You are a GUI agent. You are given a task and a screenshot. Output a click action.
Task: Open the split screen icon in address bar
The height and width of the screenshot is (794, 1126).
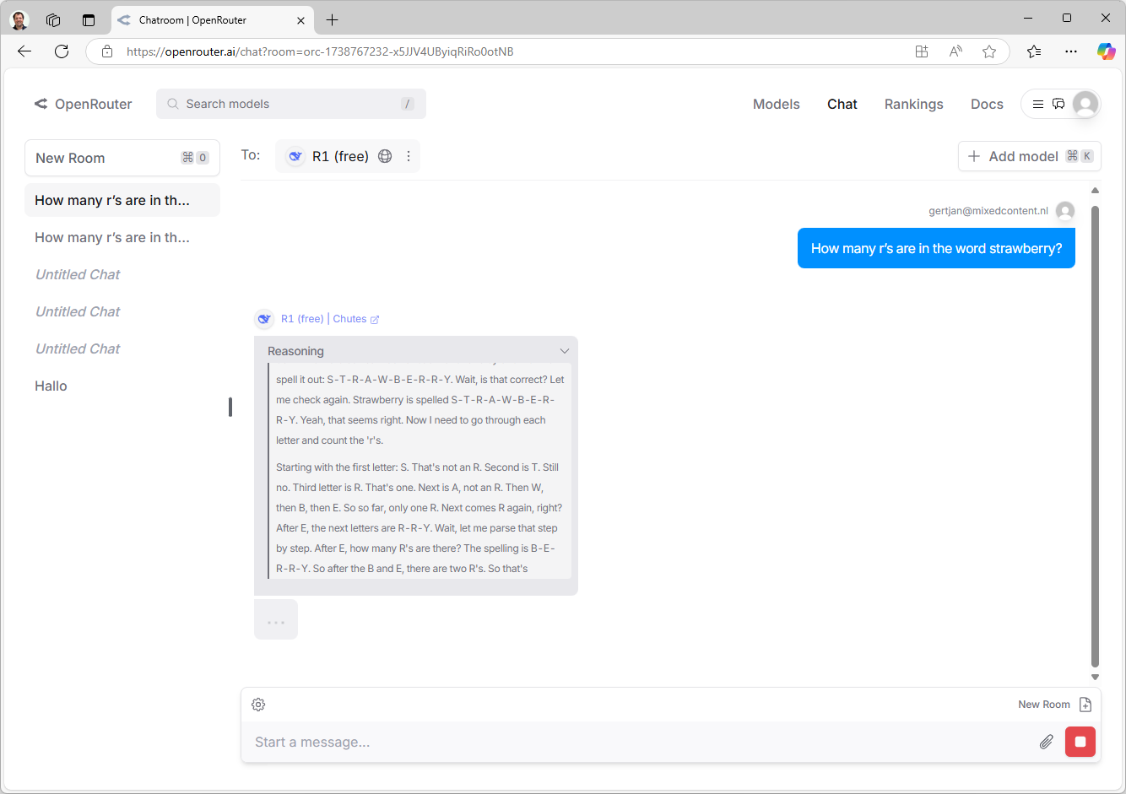(922, 51)
